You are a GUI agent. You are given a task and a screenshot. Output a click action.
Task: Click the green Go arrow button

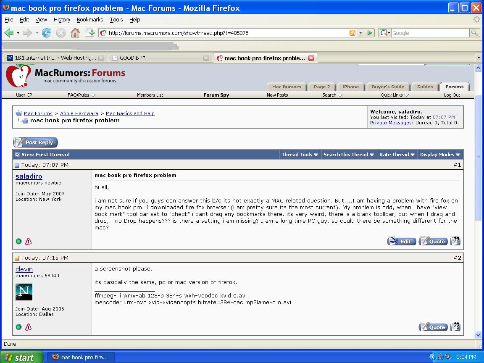pos(369,33)
